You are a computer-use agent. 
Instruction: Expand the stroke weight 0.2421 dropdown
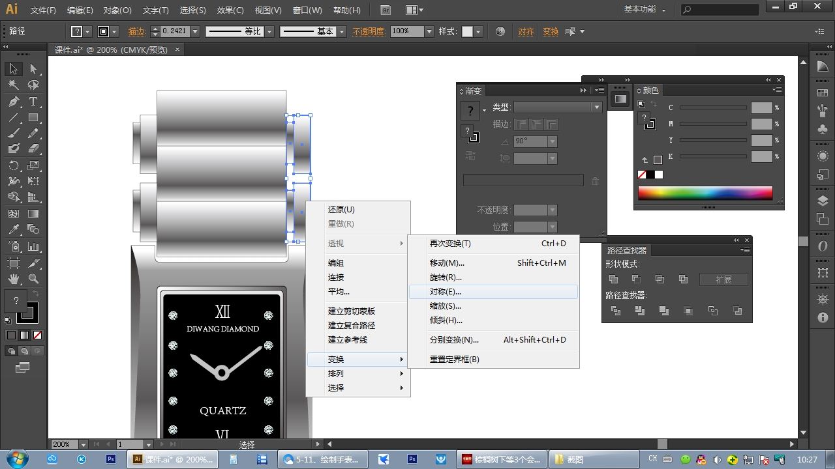point(194,31)
